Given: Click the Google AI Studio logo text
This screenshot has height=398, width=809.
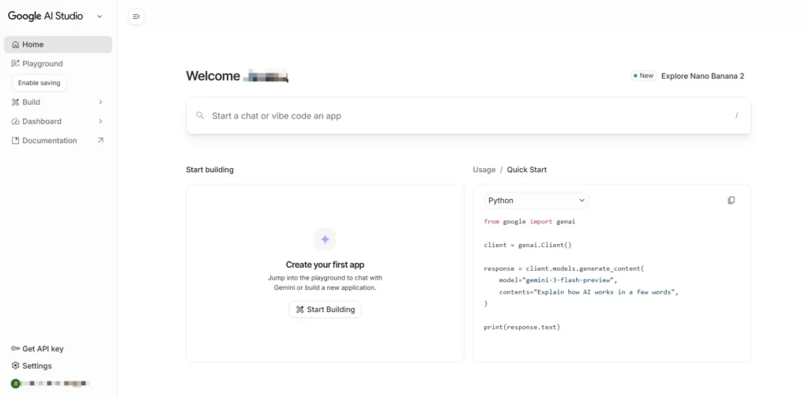Looking at the screenshot, I should [x=45, y=16].
